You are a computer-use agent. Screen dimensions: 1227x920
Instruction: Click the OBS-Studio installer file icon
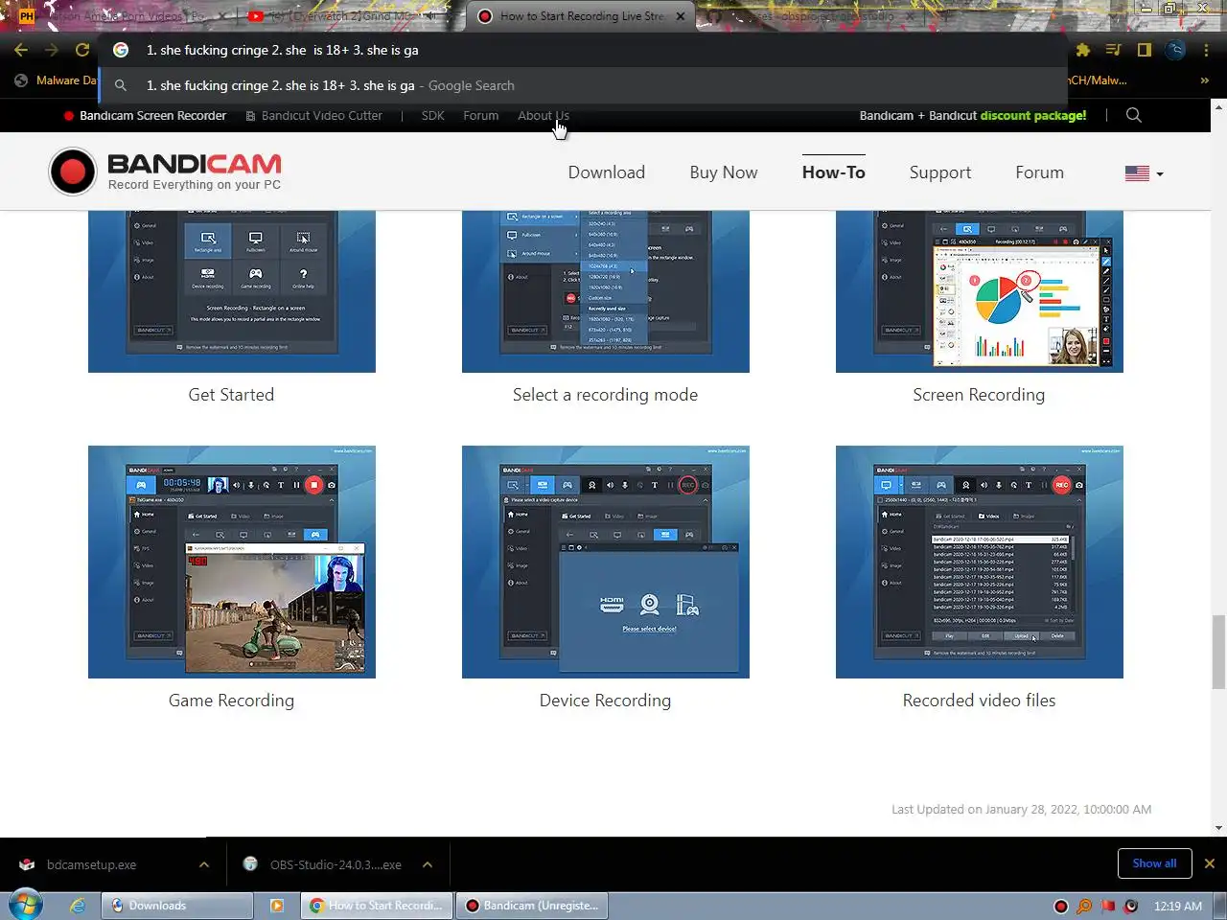250,864
